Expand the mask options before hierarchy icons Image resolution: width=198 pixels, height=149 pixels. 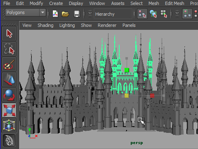[177, 14]
